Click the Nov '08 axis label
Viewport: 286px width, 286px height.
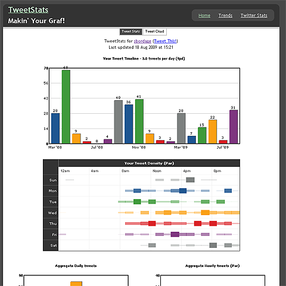[x=139, y=147]
